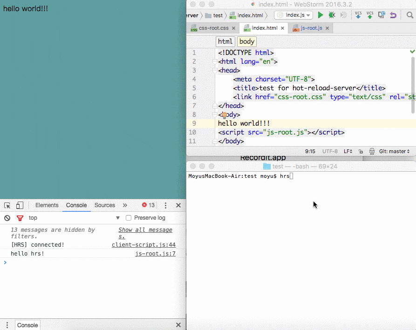Click 'hello world!!!' text in browser page
This screenshot has height=330, width=416.
[26, 8]
